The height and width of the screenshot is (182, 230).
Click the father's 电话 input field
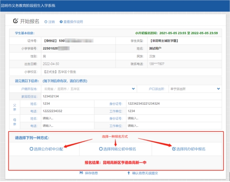pyautogui.click(x=68, y=111)
